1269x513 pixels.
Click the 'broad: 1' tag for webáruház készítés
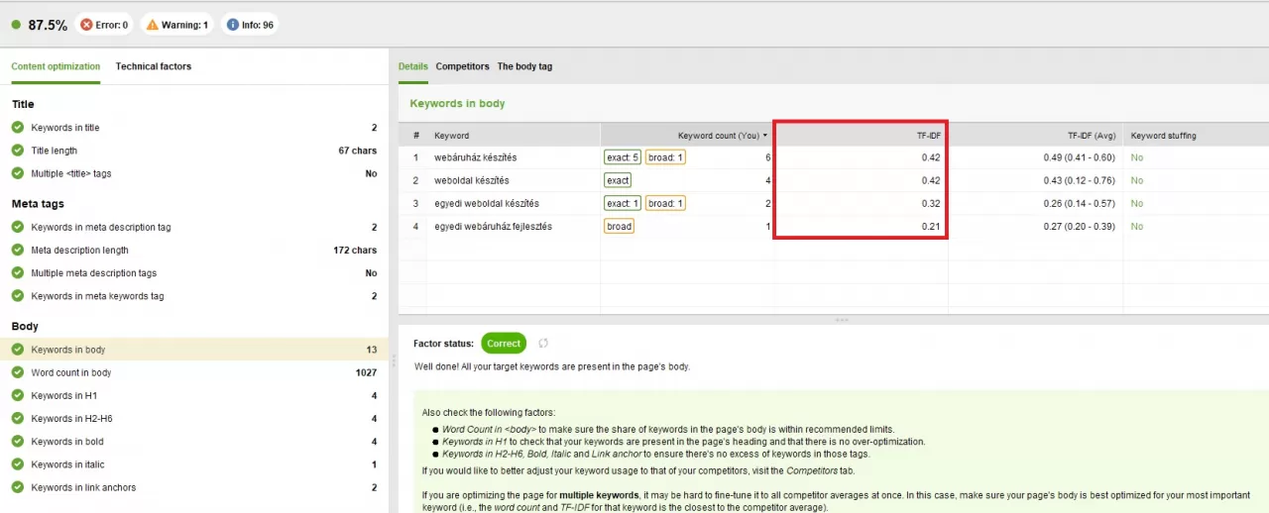point(666,157)
